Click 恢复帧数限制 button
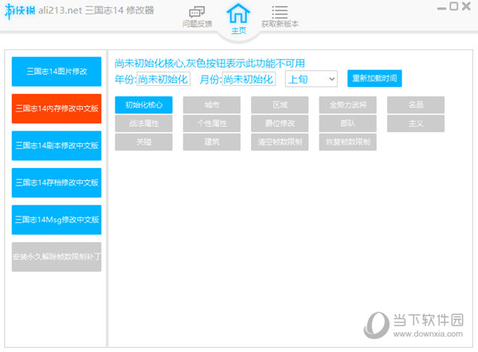 click(348, 142)
